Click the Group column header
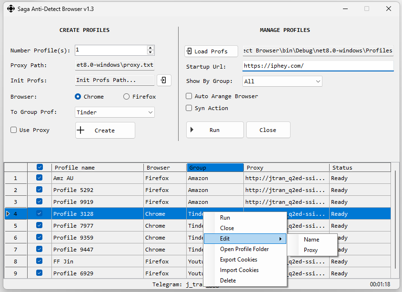 [215, 167]
